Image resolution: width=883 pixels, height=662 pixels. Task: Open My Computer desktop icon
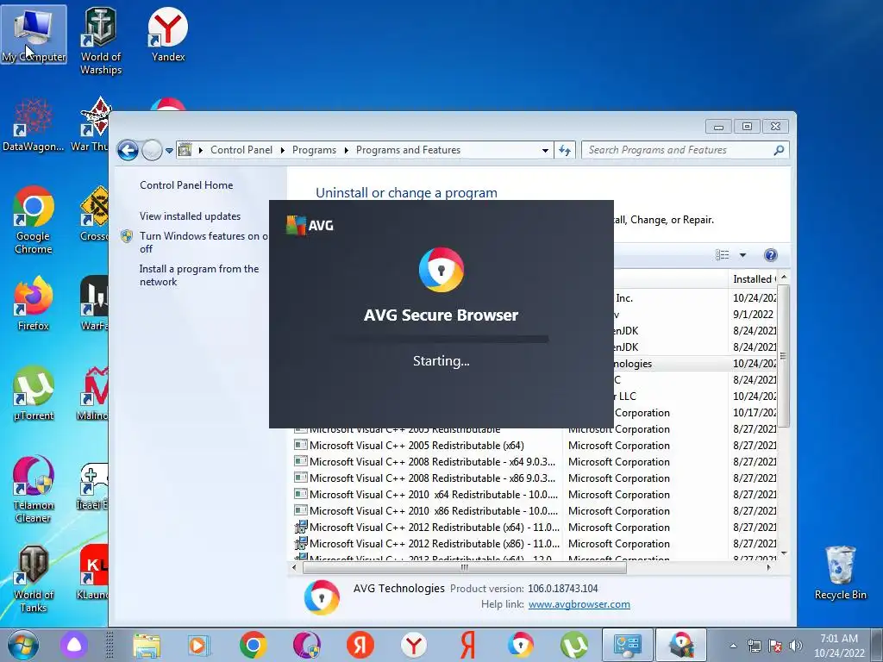(34, 34)
